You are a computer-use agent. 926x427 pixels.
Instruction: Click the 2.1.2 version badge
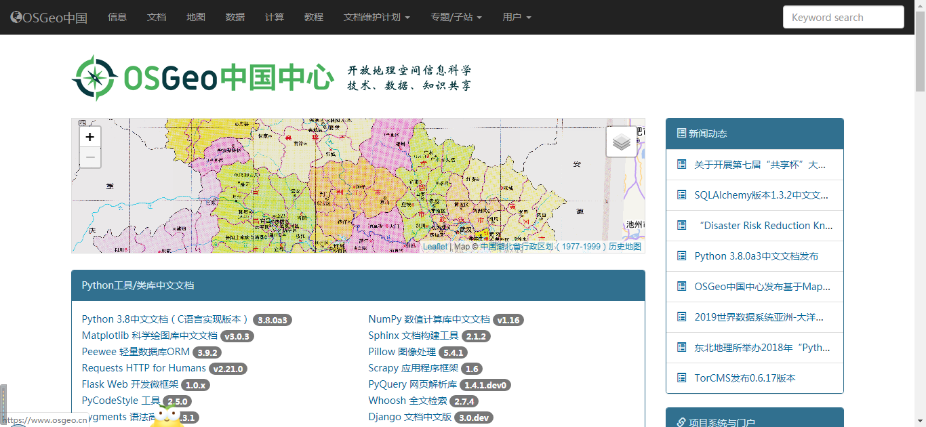click(476, 336)
